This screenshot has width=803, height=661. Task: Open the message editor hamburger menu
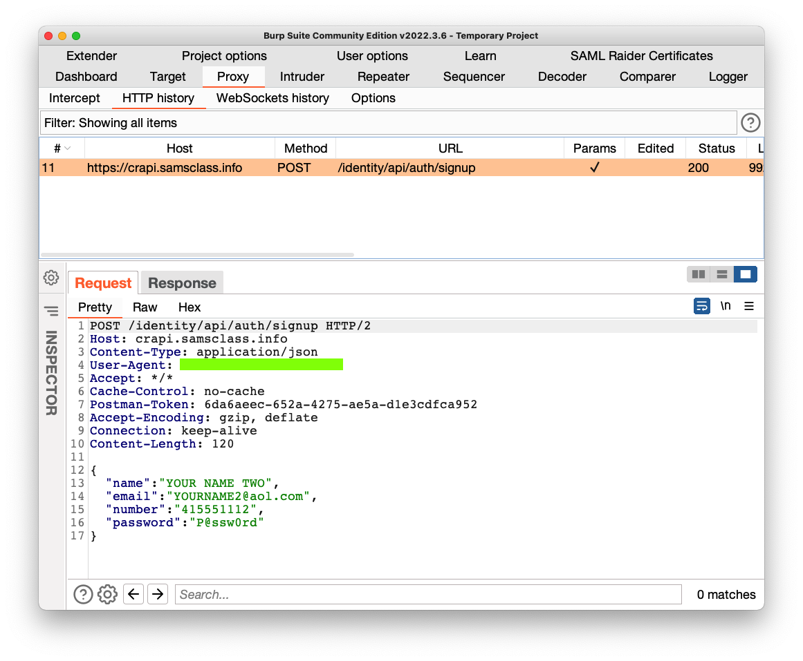point(749,306)
